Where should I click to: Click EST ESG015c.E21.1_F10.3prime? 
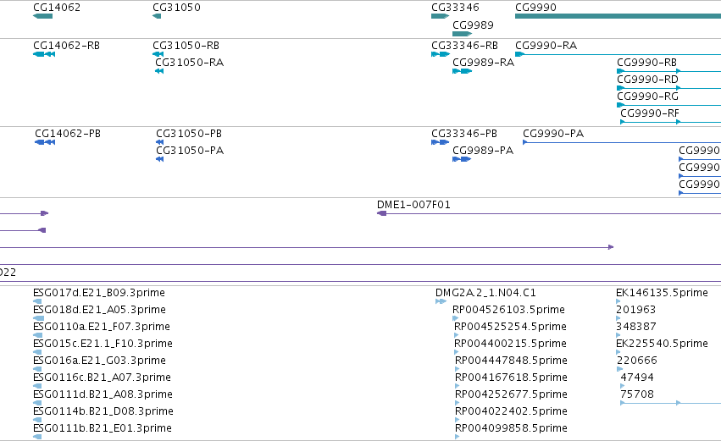coord(103,344)
